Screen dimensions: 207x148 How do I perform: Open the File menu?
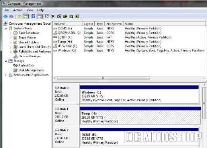click(7, 10)
